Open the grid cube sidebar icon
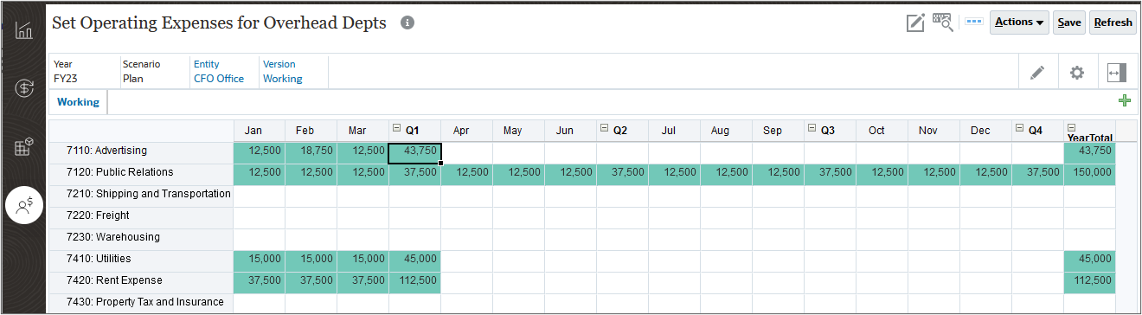The width and height of the screenshot is (1142, 315). (x=24, y=146)
